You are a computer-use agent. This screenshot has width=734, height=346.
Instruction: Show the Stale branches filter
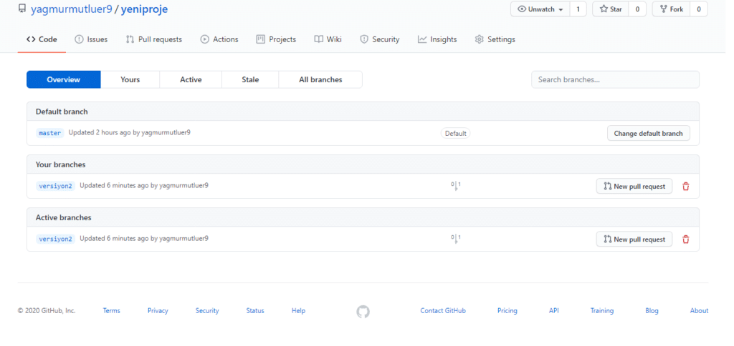[x=250, y=80]
